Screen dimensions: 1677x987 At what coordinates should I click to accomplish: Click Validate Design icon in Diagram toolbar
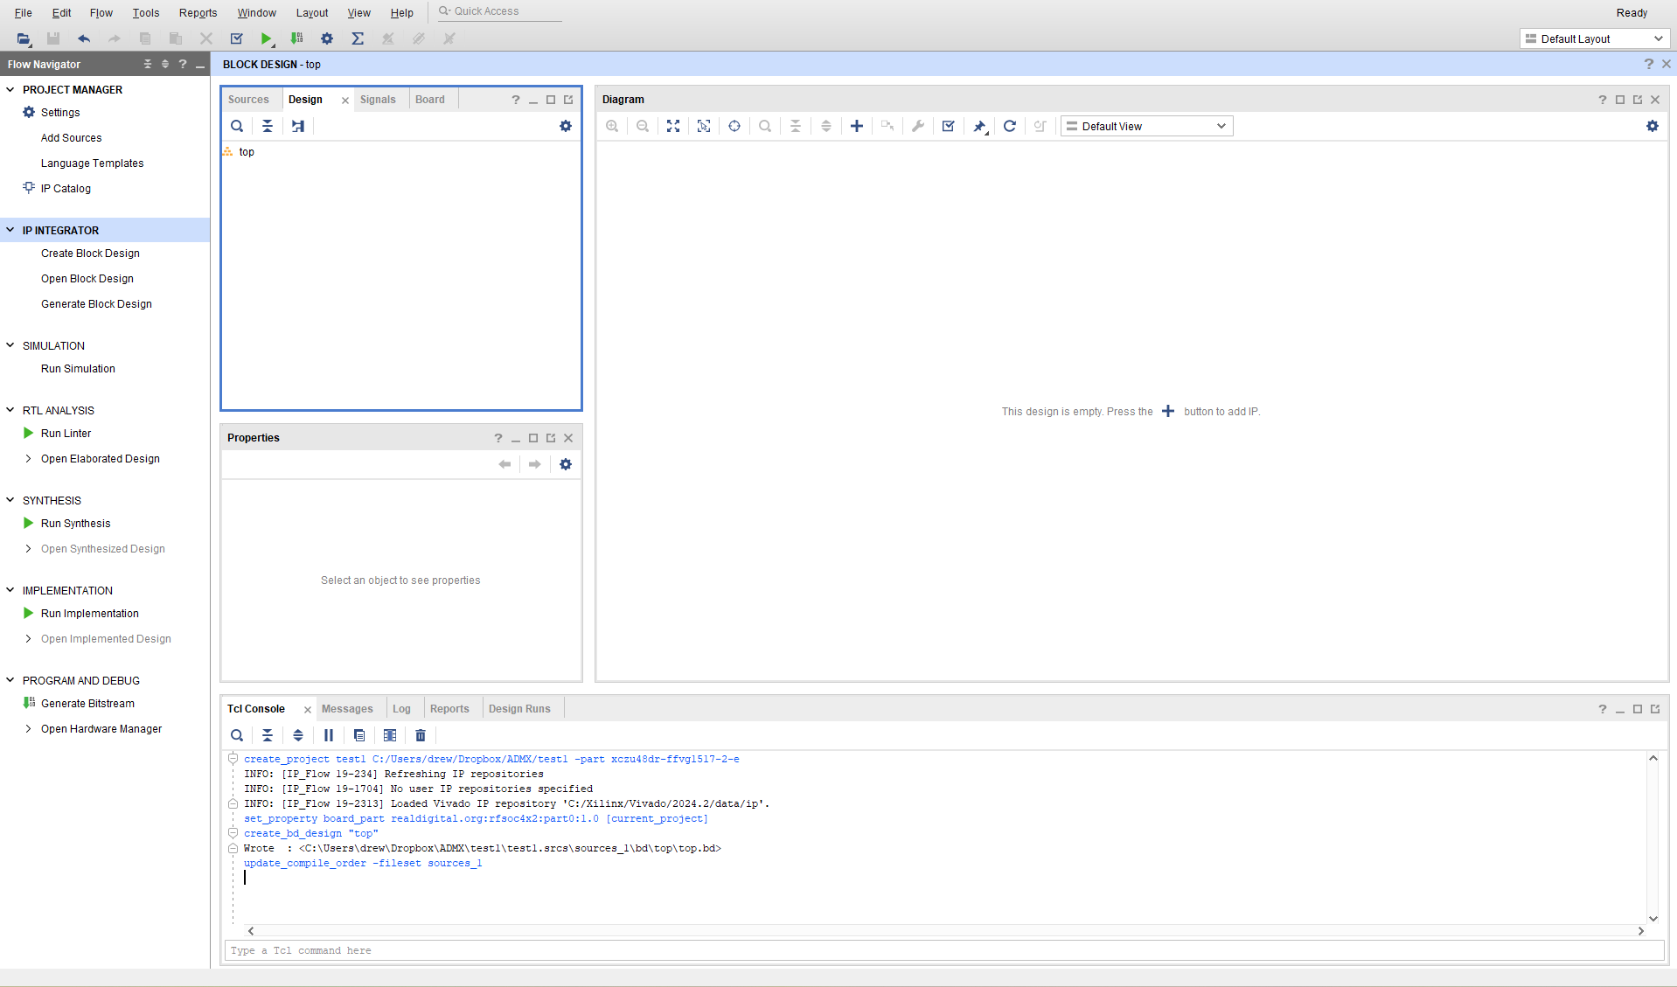click(x=948, y=126)
